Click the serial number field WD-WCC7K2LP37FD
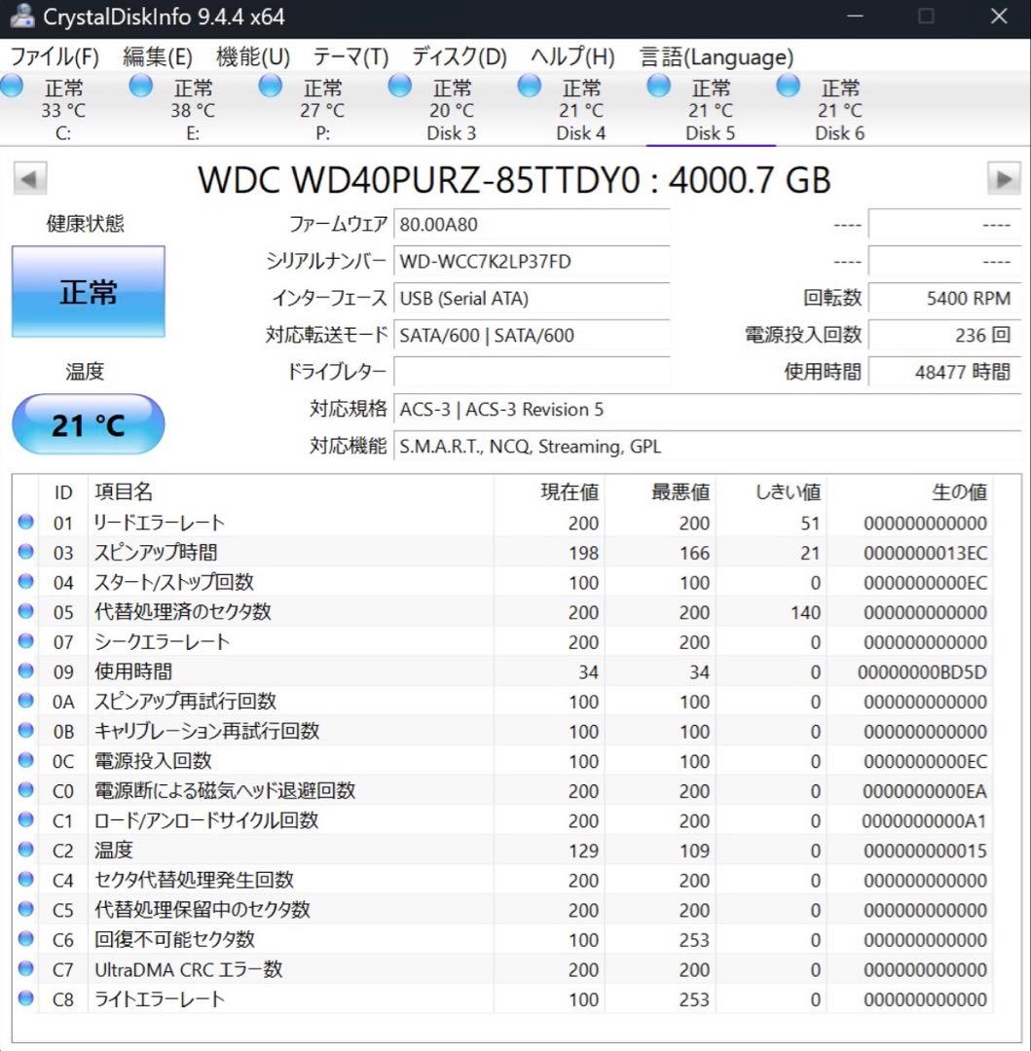The width and height of the screenshot is (1031, 1051). (x=532, y=262)
